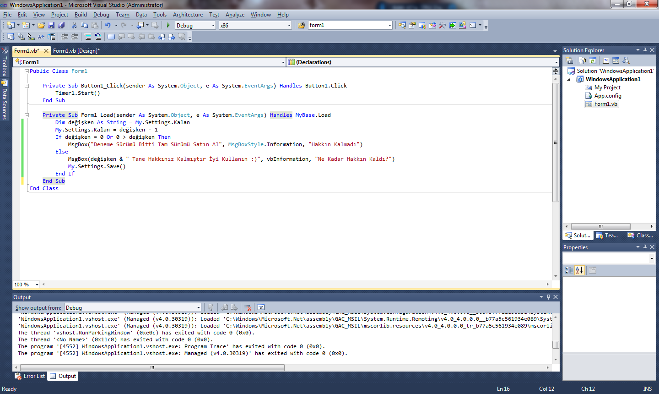Screen dimensions: 659x394
Task: Toggle word wrap in the Output panel
Action: point(261,308)
